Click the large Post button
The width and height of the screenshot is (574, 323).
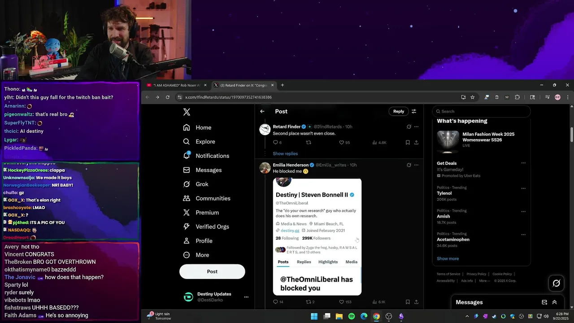(212, 271)
